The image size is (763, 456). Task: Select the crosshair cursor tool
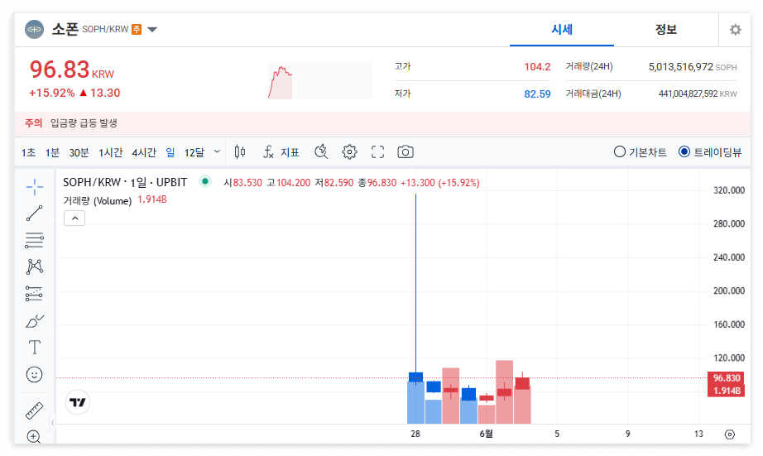coord(35,187)
